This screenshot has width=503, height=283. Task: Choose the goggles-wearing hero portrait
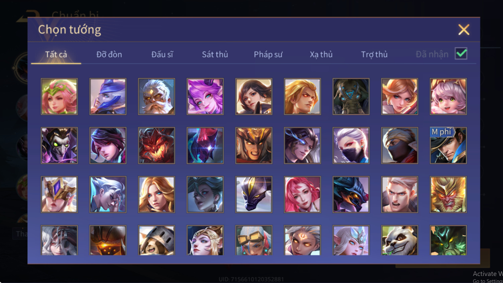click(x=254, y=240)
